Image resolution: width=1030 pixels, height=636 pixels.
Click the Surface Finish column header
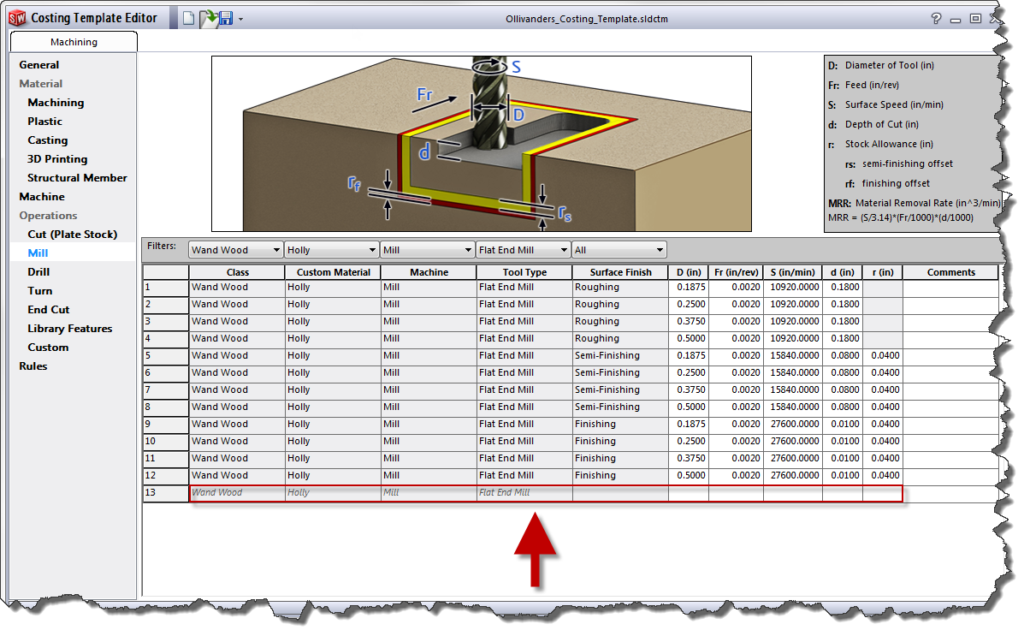coord(620,272)
